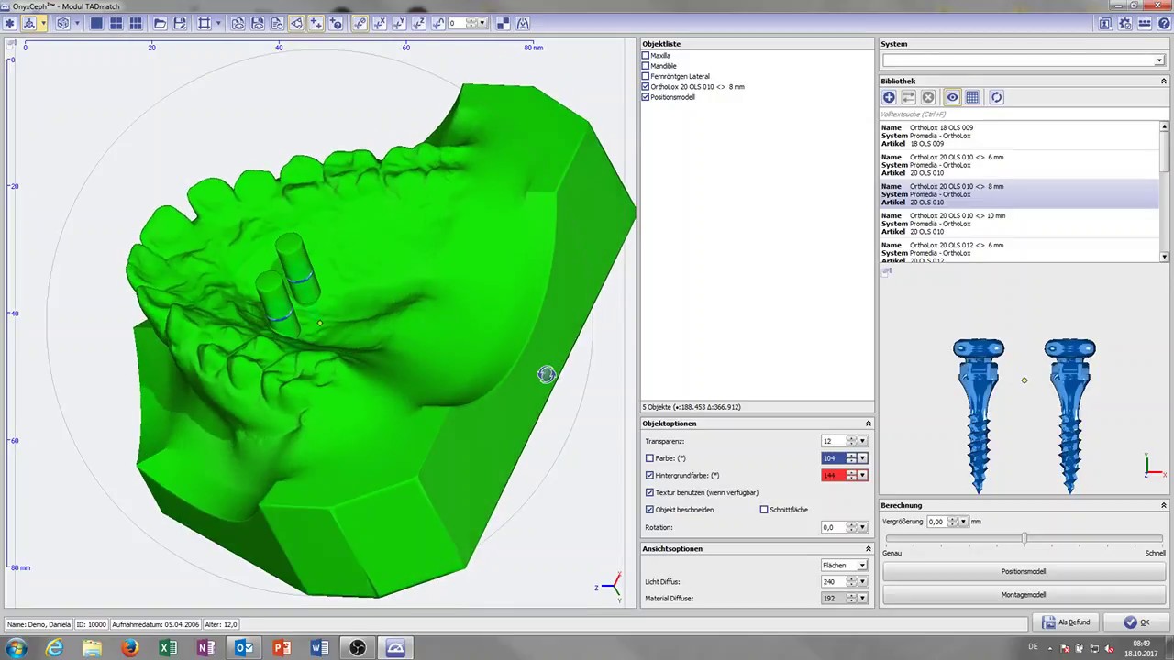This screenshot has width=1174, height=660.
Task: Open the Licht Diffus value dropdown
Action: coord(862,582)
